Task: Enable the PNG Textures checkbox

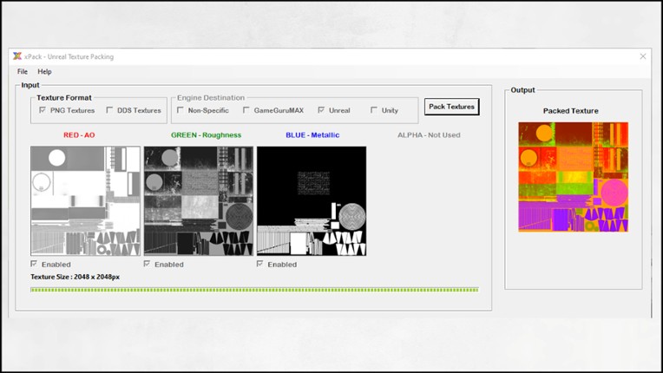Action: 43,110
